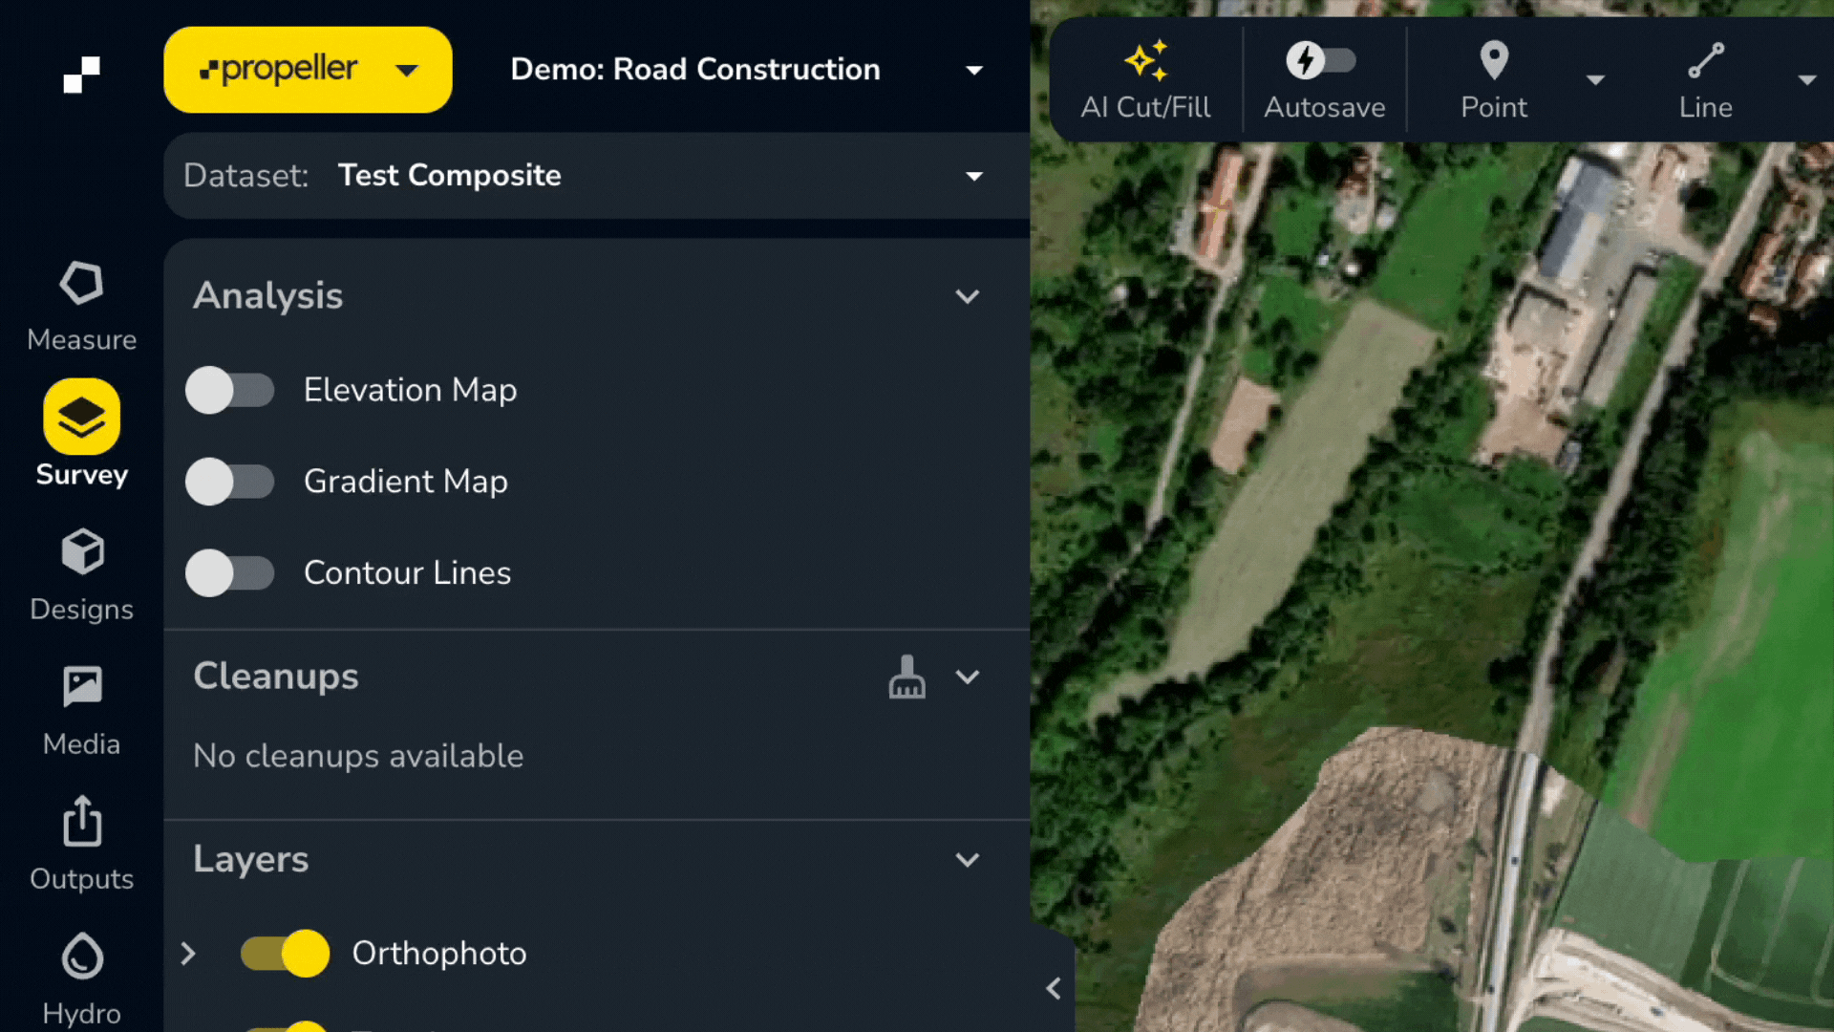Image resolution: width=1834 pixels, height=1032 pixels.
Task: Disable the Orthophoto layer toggle
Action: point(285,954)
